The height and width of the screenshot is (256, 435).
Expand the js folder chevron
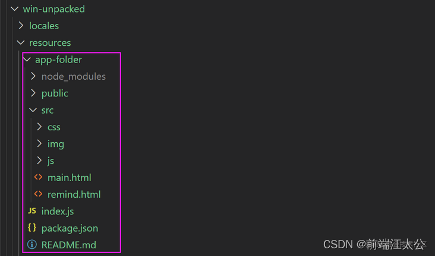[39, 160]
